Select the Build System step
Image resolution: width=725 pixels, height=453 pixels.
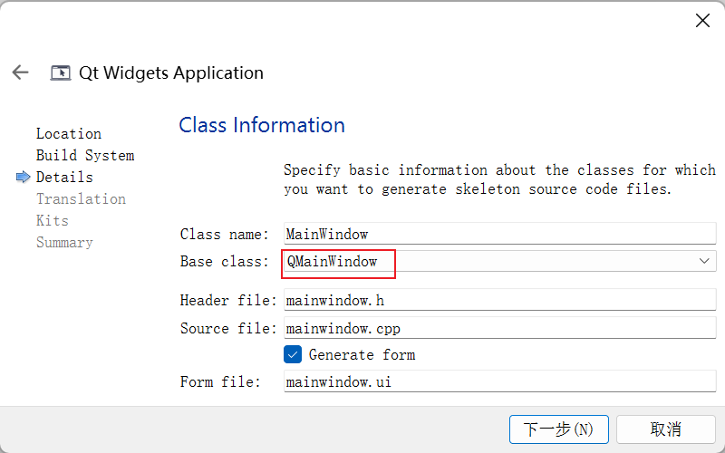click(85, 155)
